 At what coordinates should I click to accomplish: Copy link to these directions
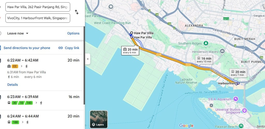[72, 48]
